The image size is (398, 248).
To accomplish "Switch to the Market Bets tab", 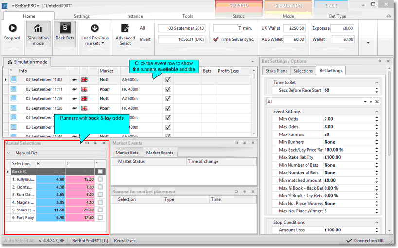I will (127, 153).
